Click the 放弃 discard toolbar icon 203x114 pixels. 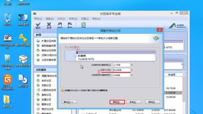coord(49,25)
